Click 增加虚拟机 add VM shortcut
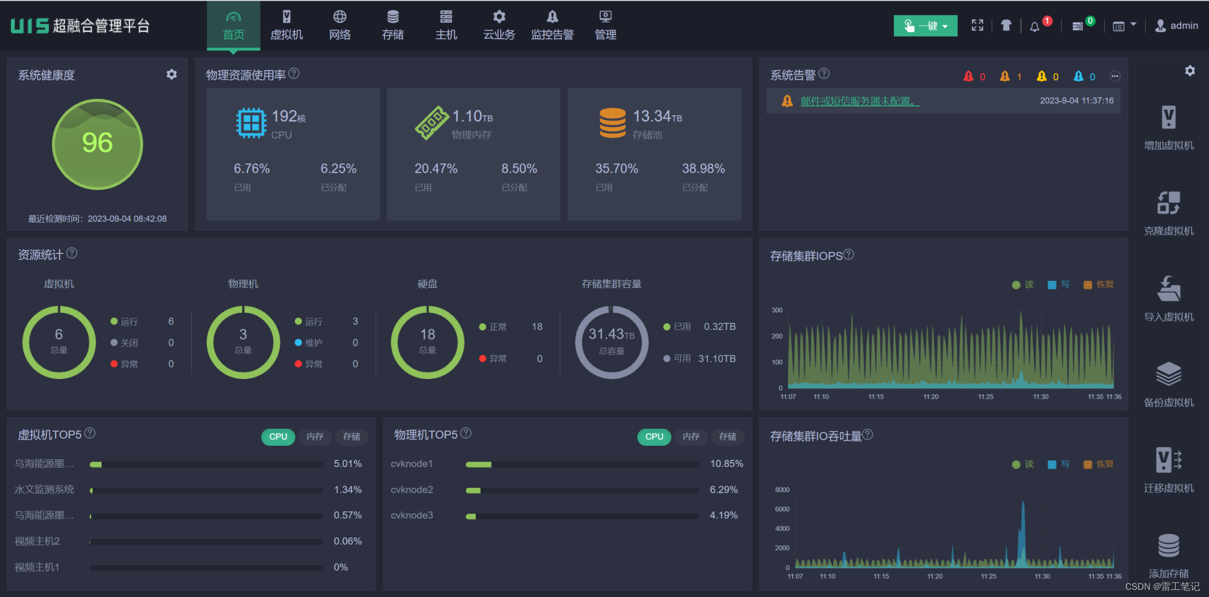This screenshot has height=597, width=1209. (1169, 128)
